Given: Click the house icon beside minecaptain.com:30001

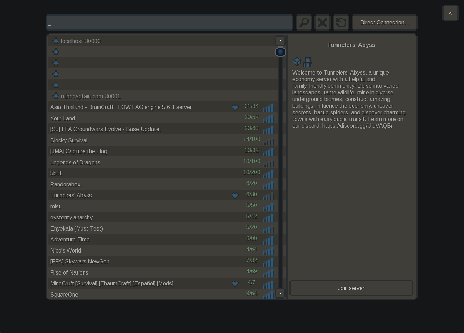Looking at the screenshot, I should (56, 96).
